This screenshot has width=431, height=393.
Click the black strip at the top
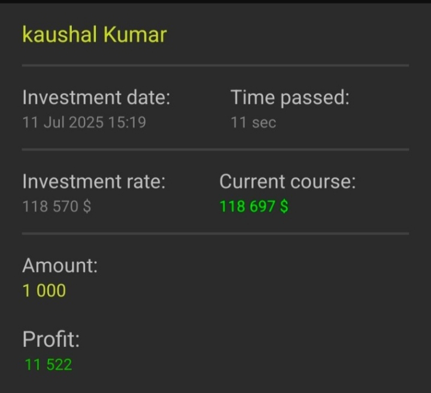[x=215, y=2]
